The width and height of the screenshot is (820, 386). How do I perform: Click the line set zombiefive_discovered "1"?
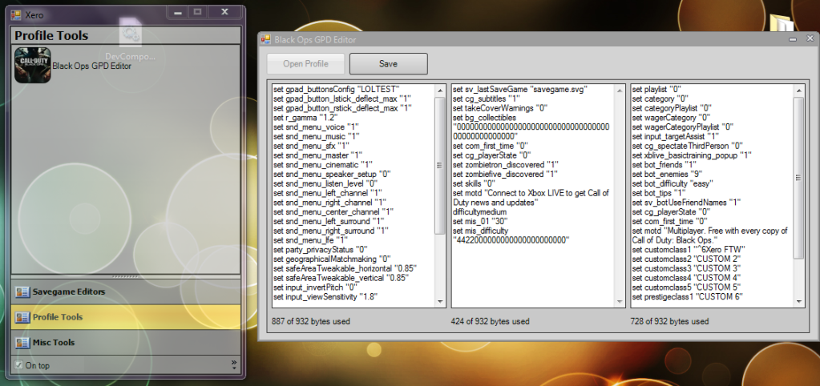(x=505, y=174)
